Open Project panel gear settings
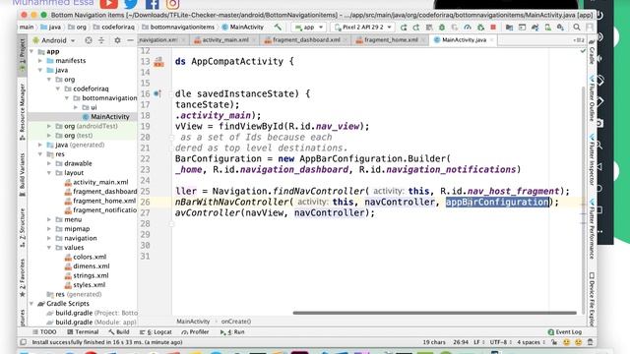This screenshot has width=630, height=354. click(x=117, y=40)
